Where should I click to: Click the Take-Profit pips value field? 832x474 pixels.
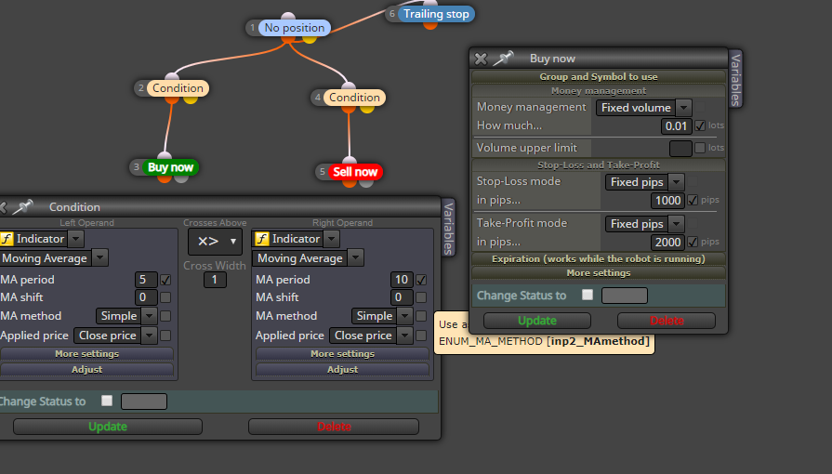(x=667, y=242)
